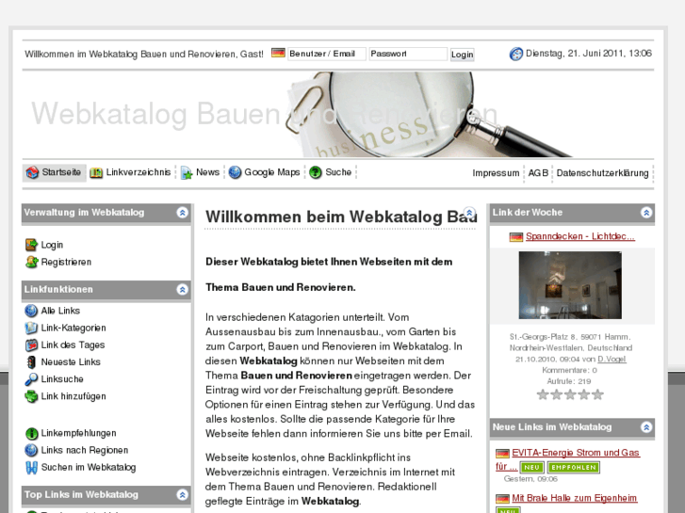Open the Spanndecken - Lichtdec... link
This screenshot has width=685, height=513.
(x=580, y=236)
